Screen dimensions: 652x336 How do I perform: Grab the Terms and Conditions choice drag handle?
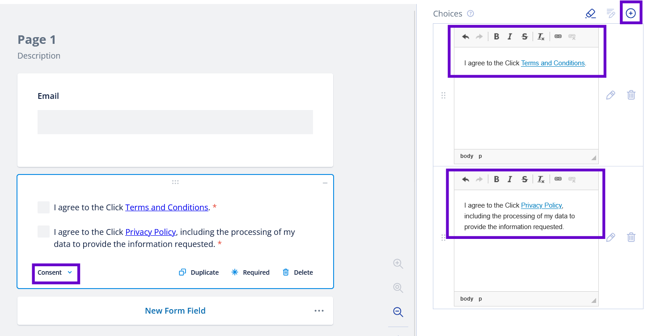click(444, 95)
